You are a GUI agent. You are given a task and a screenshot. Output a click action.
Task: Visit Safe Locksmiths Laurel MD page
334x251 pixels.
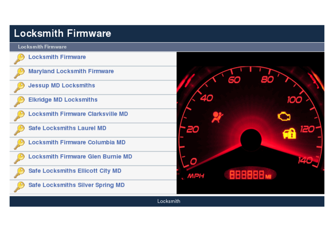(68, 128)
